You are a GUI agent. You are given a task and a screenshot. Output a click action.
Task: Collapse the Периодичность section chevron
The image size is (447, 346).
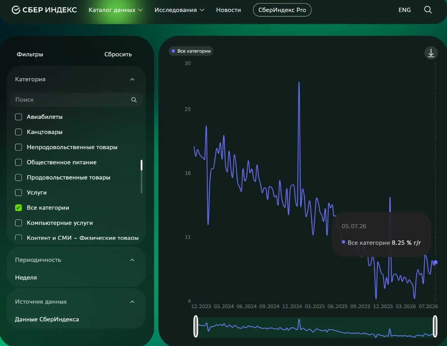click(132, 260)
